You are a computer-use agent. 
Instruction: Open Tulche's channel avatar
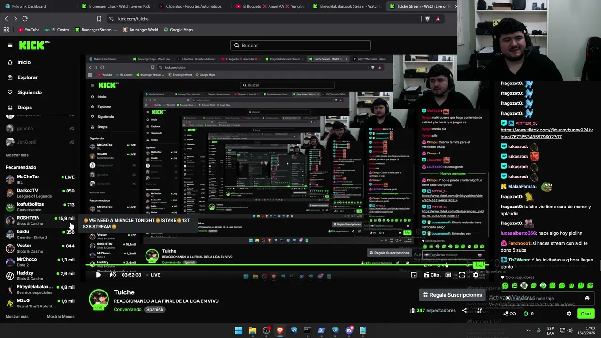click(99, 300)
